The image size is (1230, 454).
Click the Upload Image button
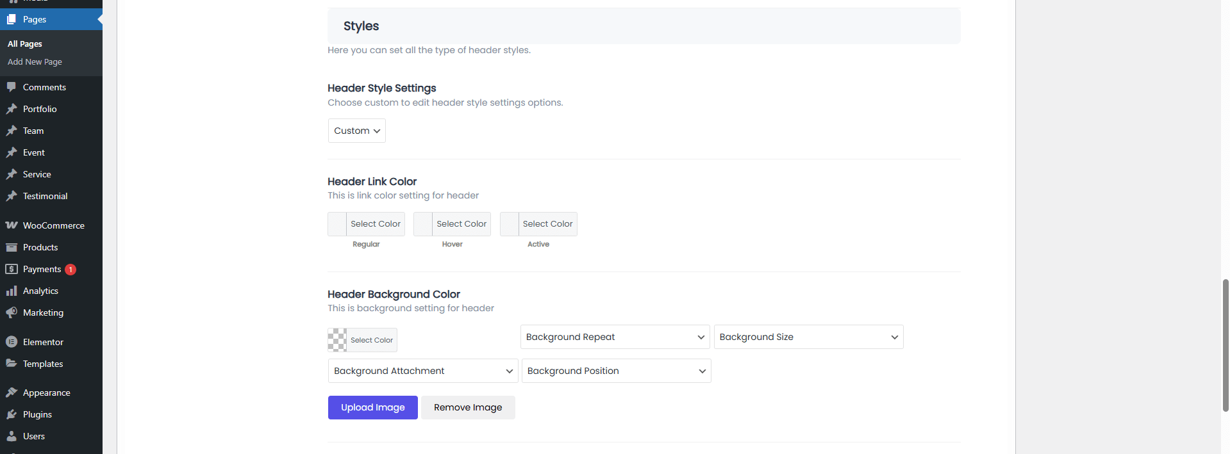click(x=372, y=407)
